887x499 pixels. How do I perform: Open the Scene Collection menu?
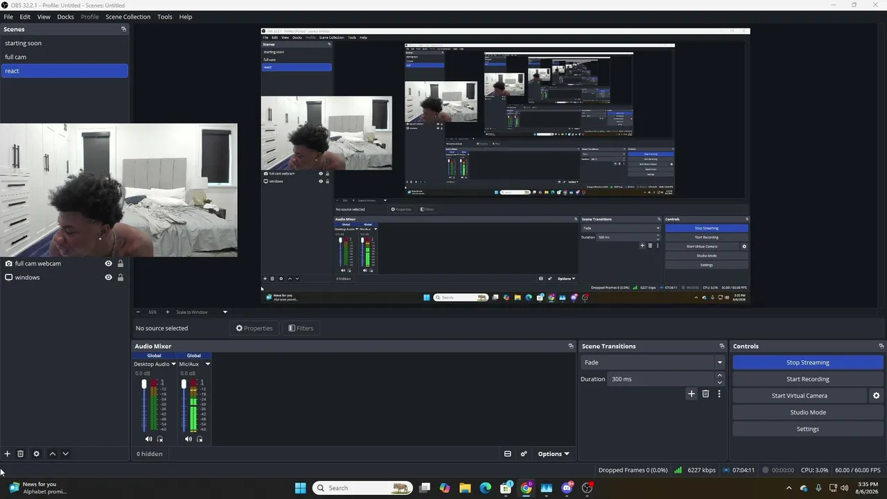click(128, 17)
